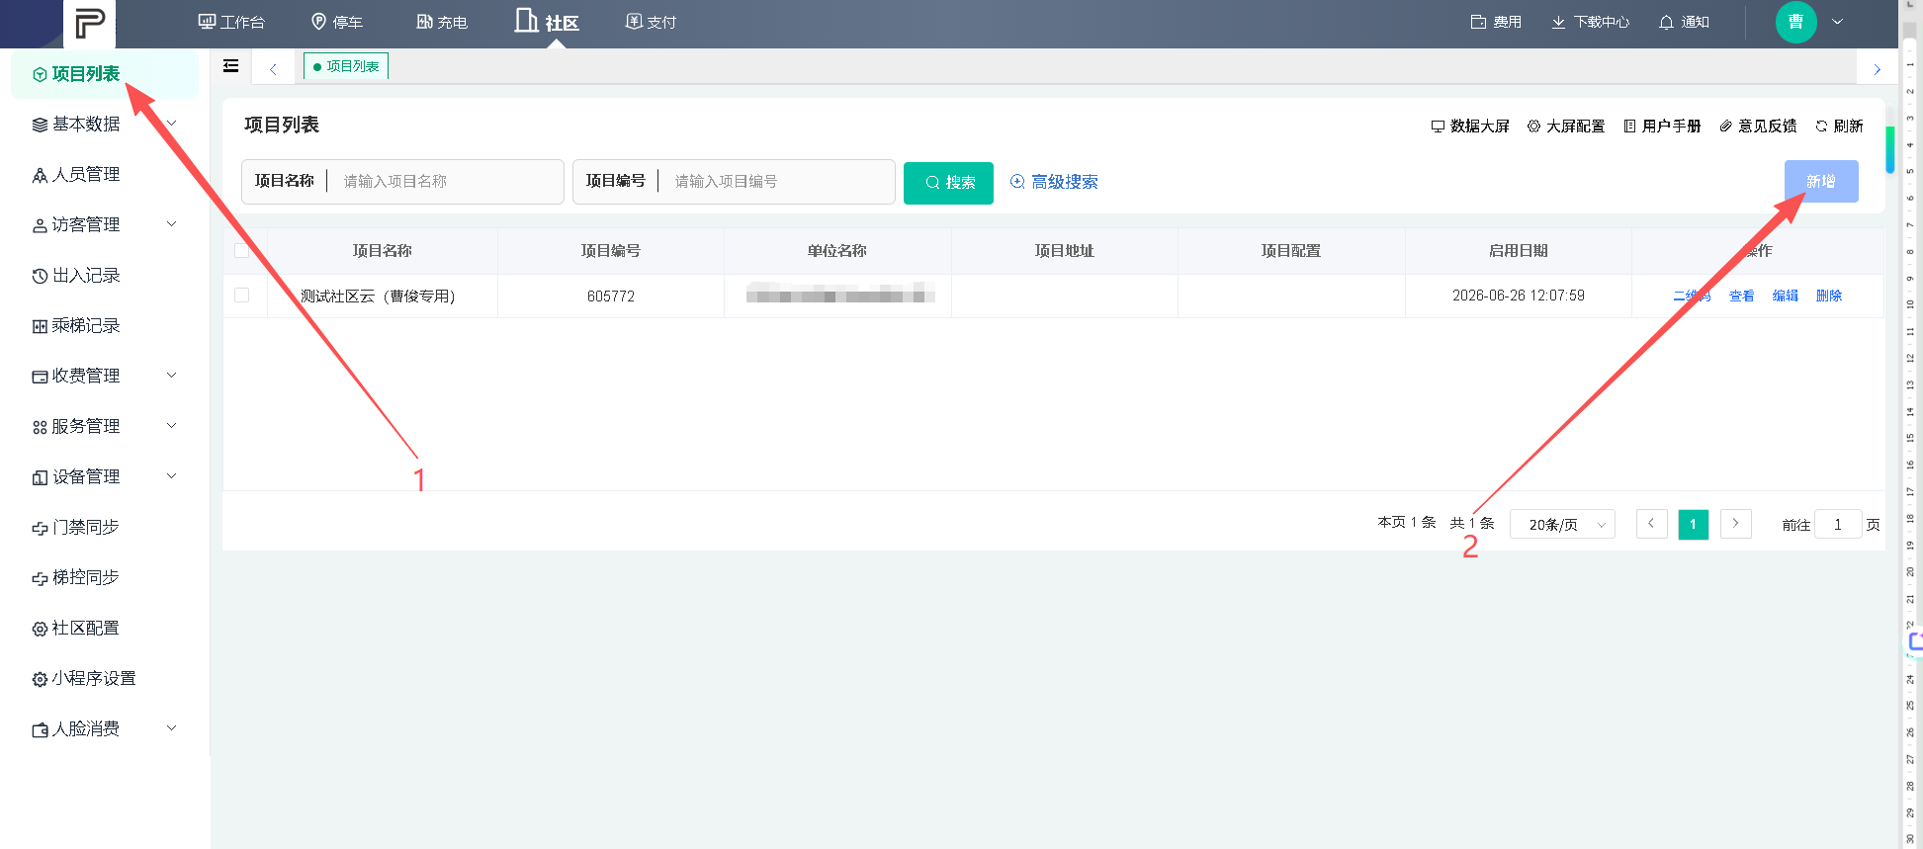
Task: Click the 曹 user avatar
Action: (x=1795, y=22)
